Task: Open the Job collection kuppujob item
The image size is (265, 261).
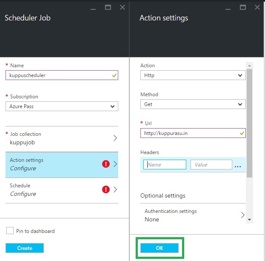Action: click(62, 138)
